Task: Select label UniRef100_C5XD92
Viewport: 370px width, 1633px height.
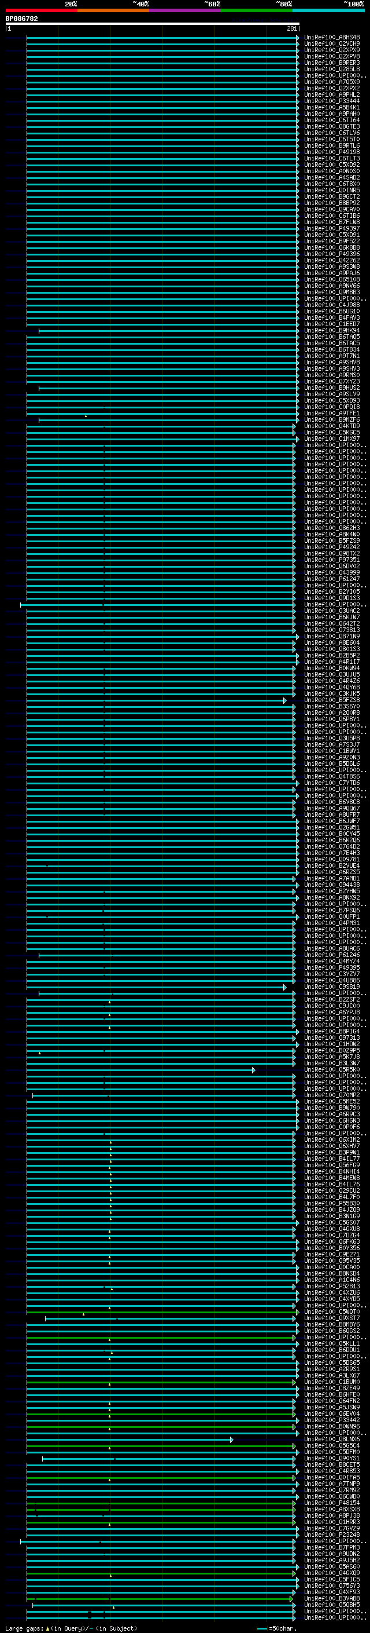Action: (332, 165)
